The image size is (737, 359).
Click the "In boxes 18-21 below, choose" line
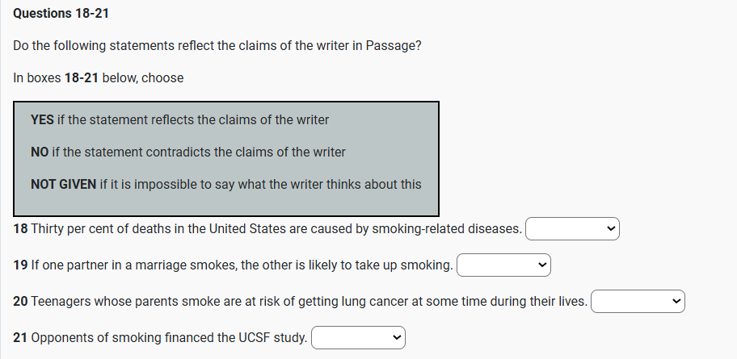tap(99, 78)
